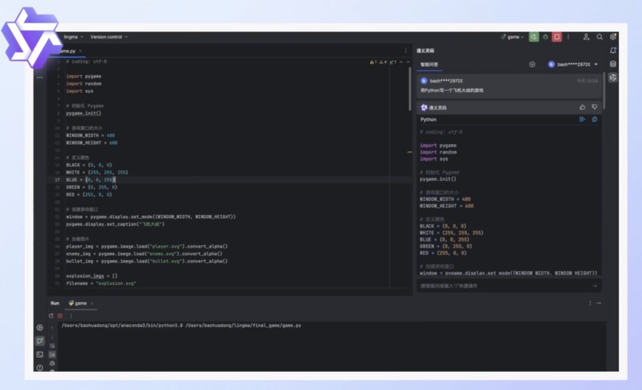Copy the generated Python code

594,119
